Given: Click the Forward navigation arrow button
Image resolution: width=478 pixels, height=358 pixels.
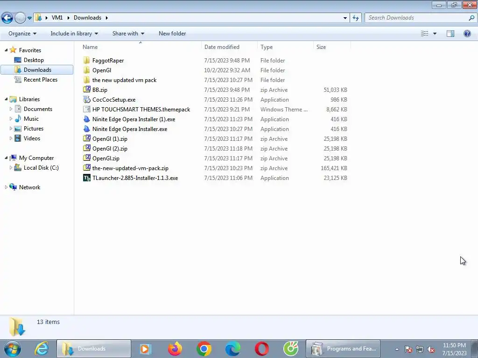Looking at the screenshot, I should click(x=20, y=18).
